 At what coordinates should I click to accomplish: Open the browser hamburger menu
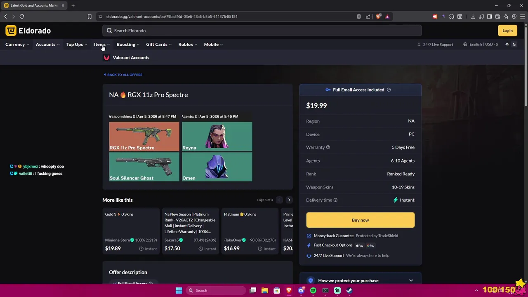coord(522,16)
